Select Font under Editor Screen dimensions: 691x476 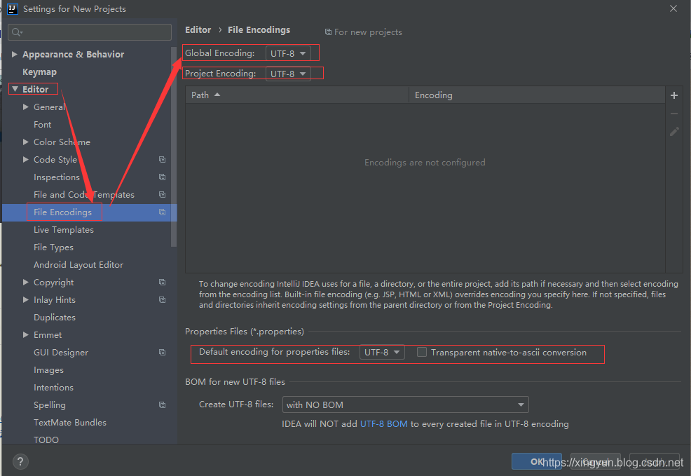[42, 125]
